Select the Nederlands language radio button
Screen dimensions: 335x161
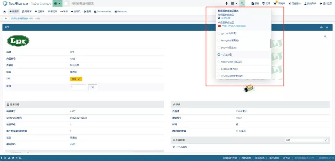(x=219, y=62)
